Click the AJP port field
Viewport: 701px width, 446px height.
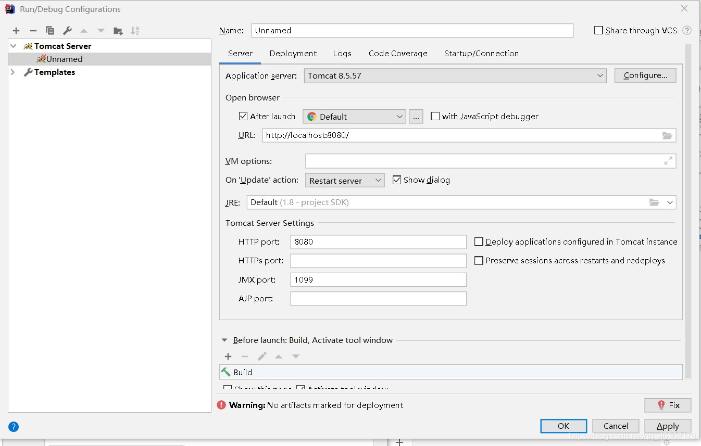pos(378,299)
